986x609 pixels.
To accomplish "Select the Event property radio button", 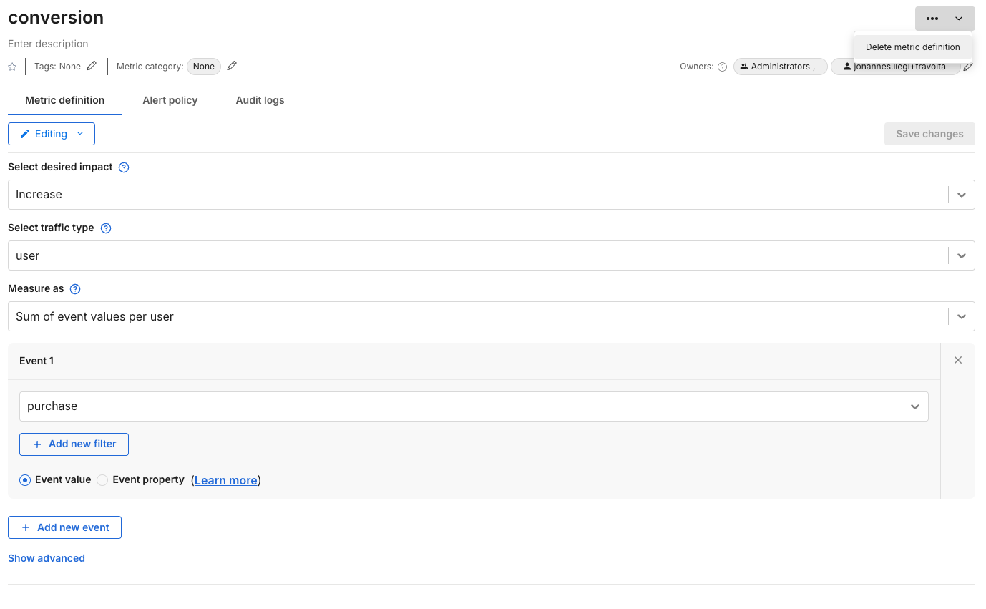I will pyautogui.click(x=102, y=480).
